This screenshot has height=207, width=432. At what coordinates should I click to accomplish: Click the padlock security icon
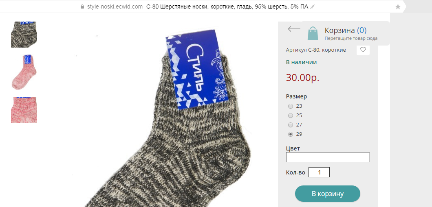pyautogui.click(x=82, y=7)
